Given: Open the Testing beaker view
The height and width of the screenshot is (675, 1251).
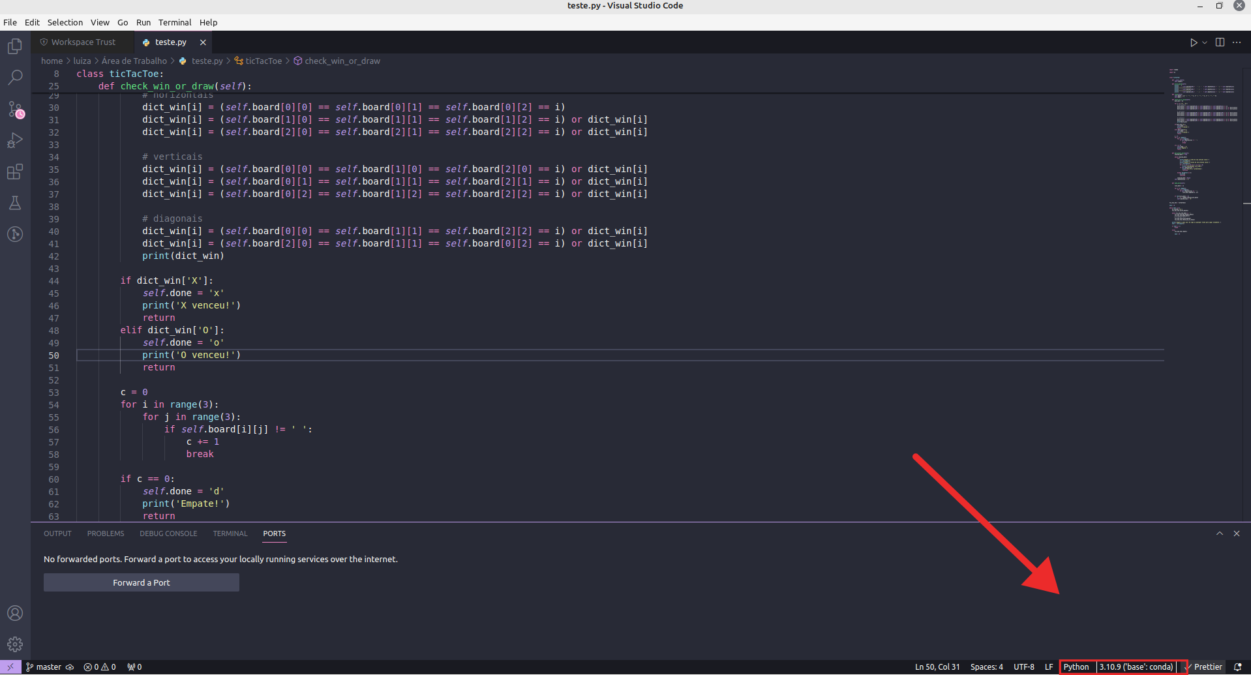Looking at the screenshot, I should click(15, 203).
